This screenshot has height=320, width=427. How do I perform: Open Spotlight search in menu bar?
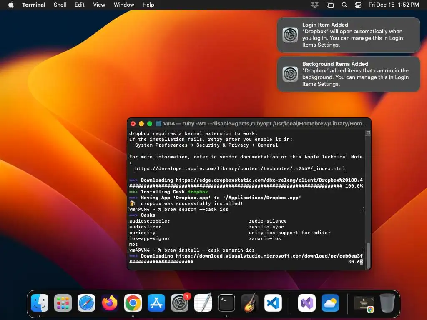[x=344, y=5]
